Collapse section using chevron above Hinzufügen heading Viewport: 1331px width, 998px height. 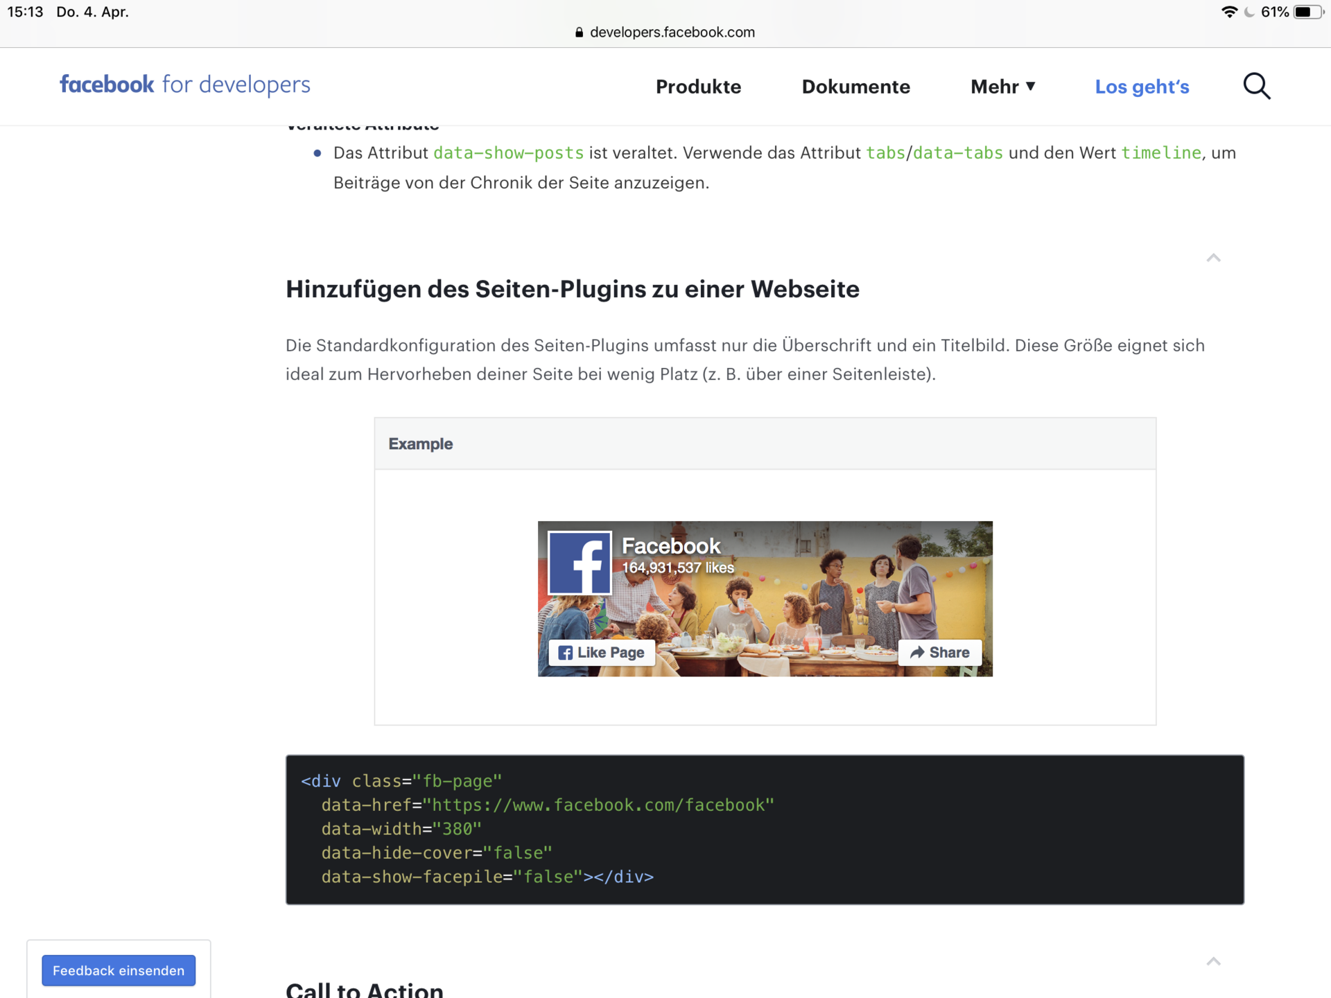(x=1213, y=258)
